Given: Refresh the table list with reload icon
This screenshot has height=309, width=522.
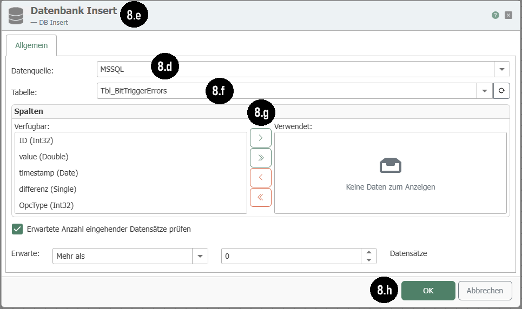Looking at the screenshot, I should [501, 91].
